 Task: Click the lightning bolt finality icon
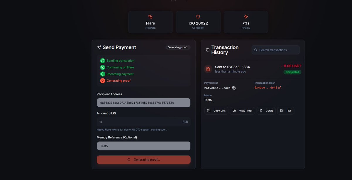tap(246, 17)
